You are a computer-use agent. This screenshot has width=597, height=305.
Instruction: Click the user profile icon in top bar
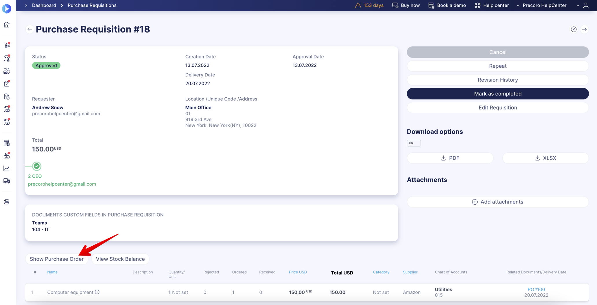click(586, 5)
